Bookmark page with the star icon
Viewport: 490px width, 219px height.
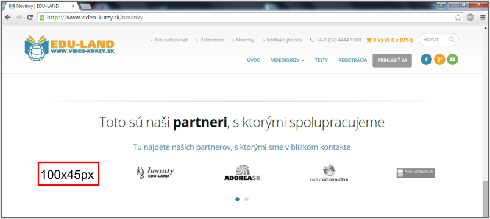click(458, 18)
